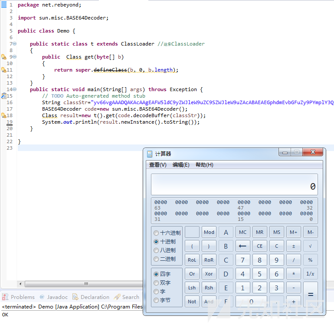Click the warning marker icon on line 9
The height and width of the screenshot is (325, 334).
[4, 57]
